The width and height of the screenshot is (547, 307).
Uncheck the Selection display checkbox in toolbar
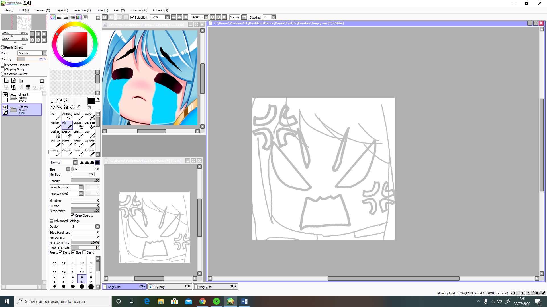click(132, 17)
